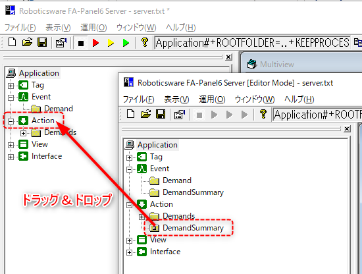
Task: Expand Interface node in Editor Mode tree
Action: coord(129,252)
